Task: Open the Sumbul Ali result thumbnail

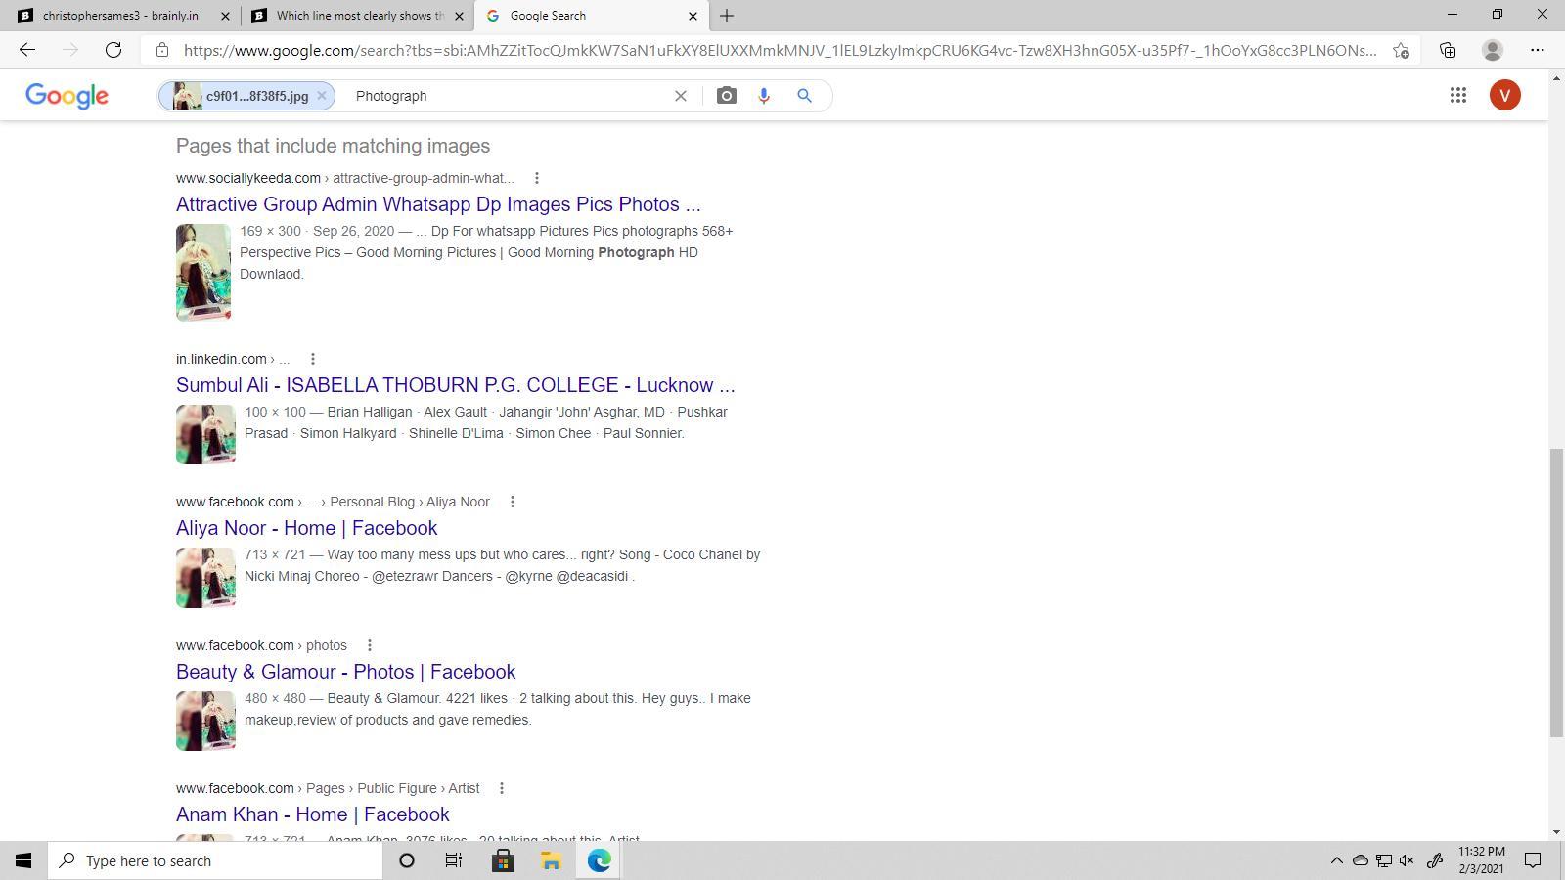Action: point(205,434)
